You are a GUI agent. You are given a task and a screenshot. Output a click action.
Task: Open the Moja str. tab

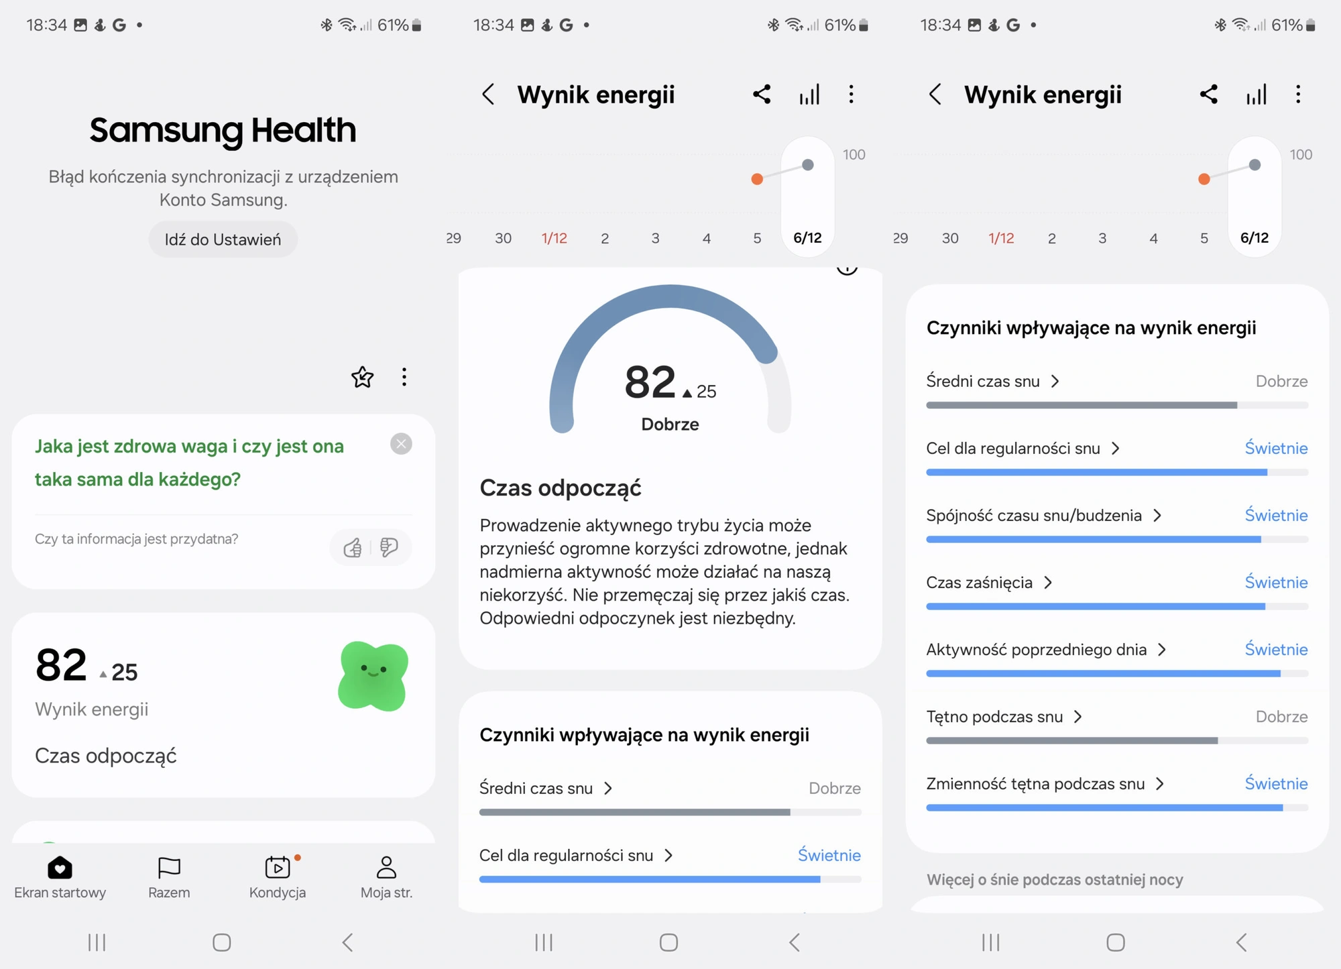(x=386, y=877)
